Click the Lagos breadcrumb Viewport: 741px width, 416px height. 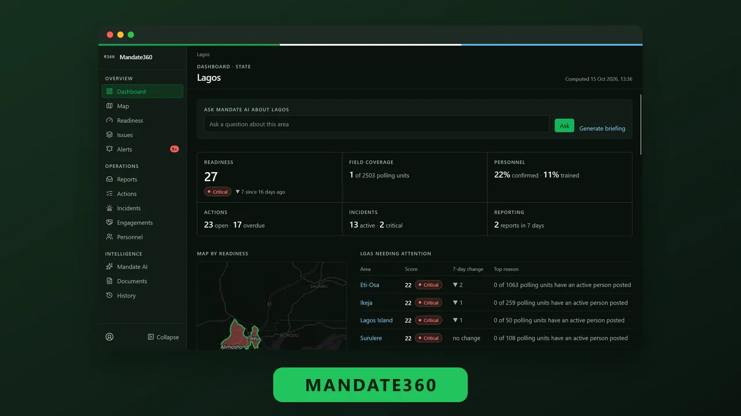(203, 54)
